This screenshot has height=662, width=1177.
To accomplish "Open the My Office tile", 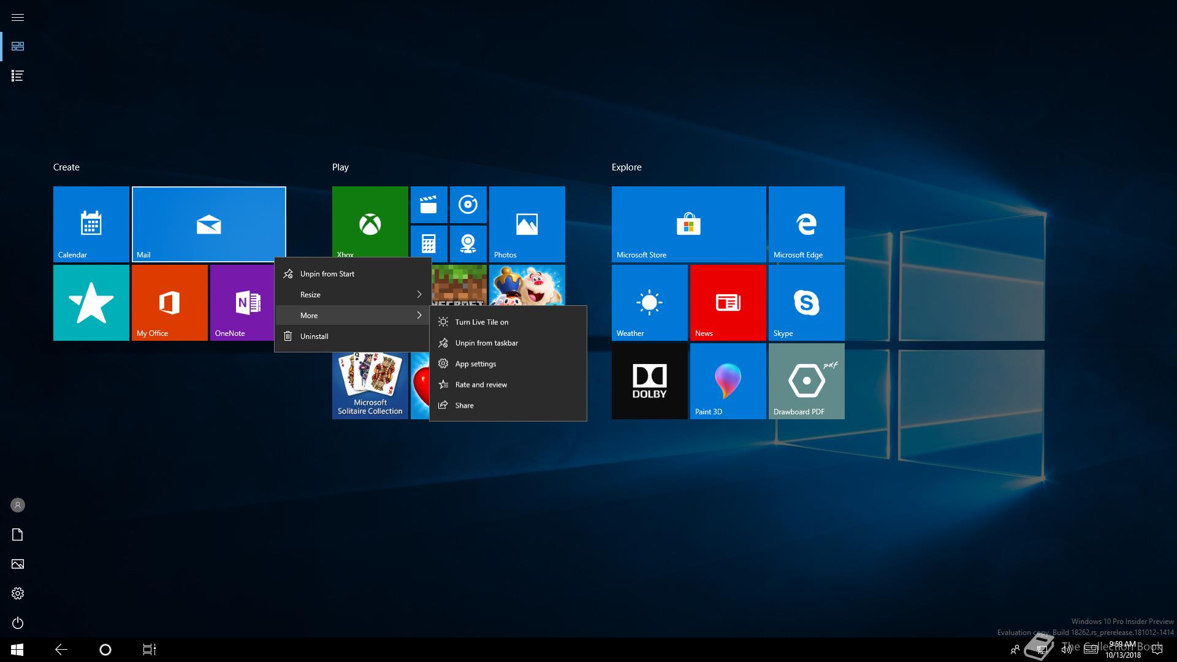I will (169, 303).
